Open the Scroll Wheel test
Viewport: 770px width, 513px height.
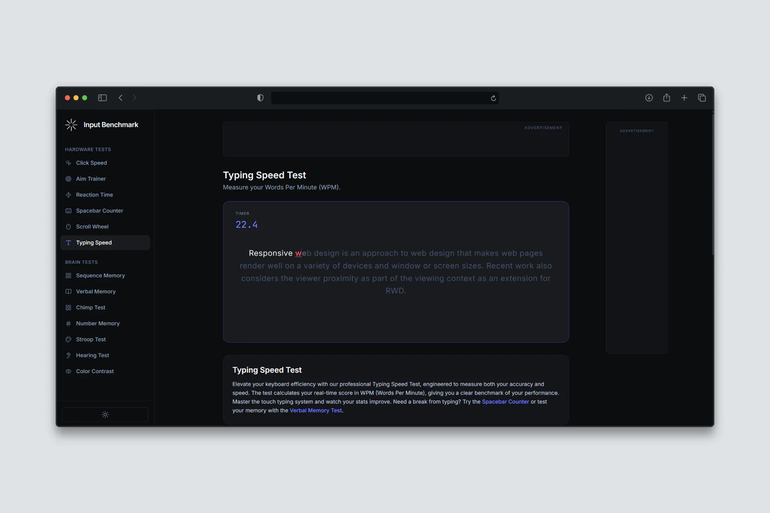pos(105,227)
